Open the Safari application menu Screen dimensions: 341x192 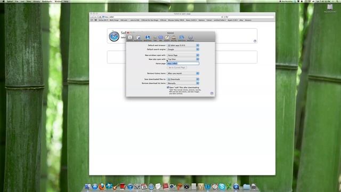(10, 1)
